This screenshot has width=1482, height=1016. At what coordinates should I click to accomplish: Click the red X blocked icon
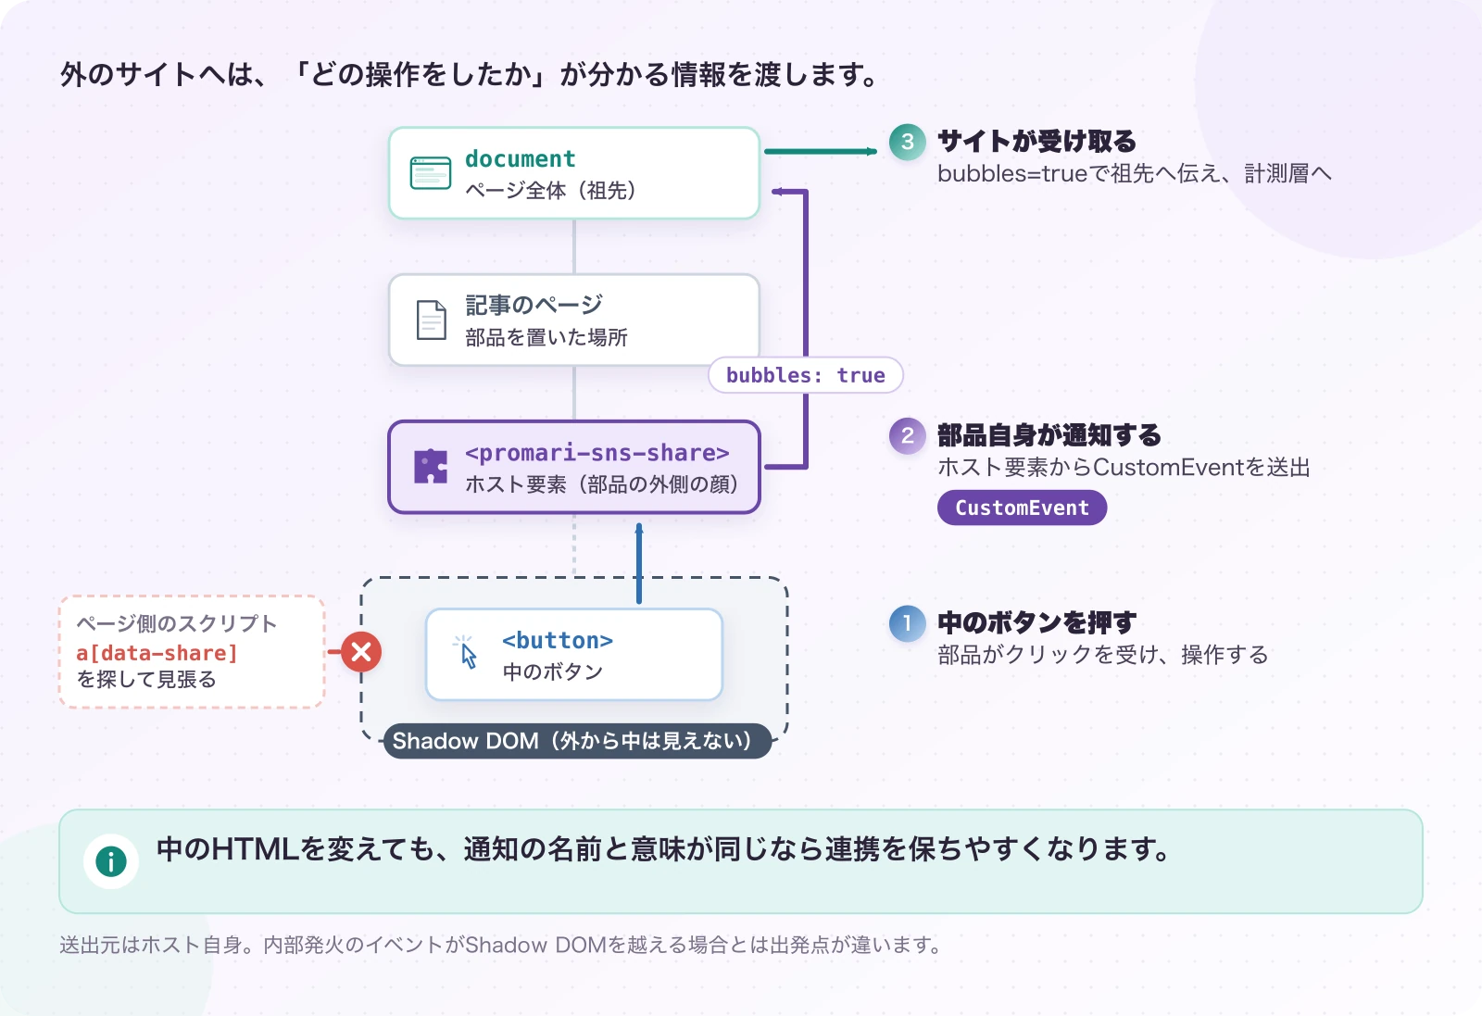361,652
